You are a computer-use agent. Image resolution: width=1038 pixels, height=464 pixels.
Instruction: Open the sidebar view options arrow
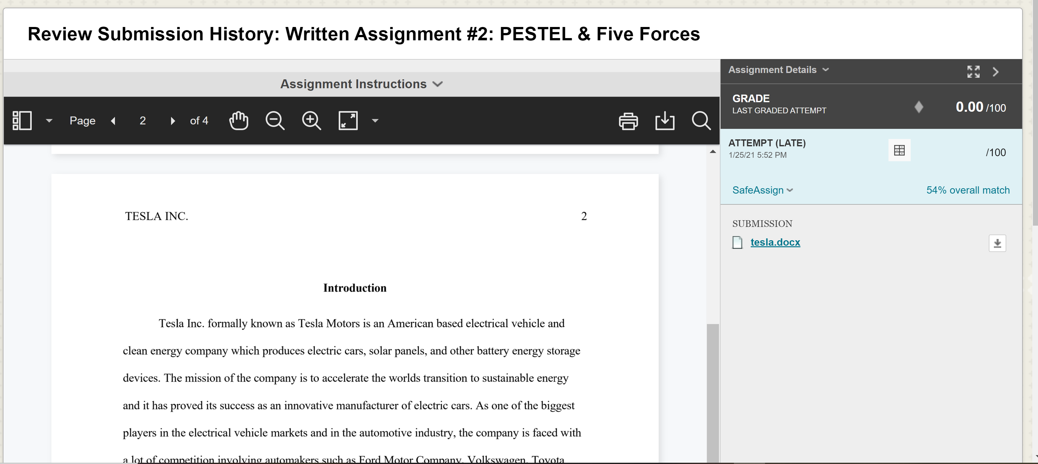pyautogui.click(x=49, y=120)
